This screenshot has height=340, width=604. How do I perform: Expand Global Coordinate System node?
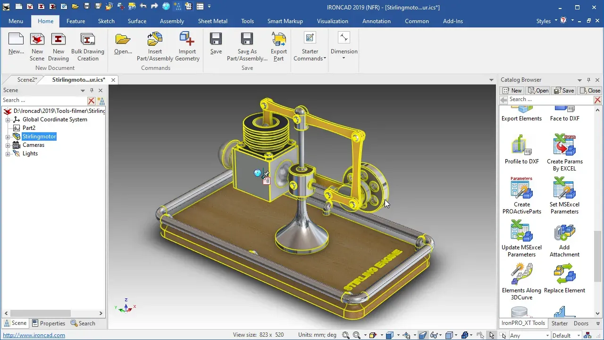point(8,120)
